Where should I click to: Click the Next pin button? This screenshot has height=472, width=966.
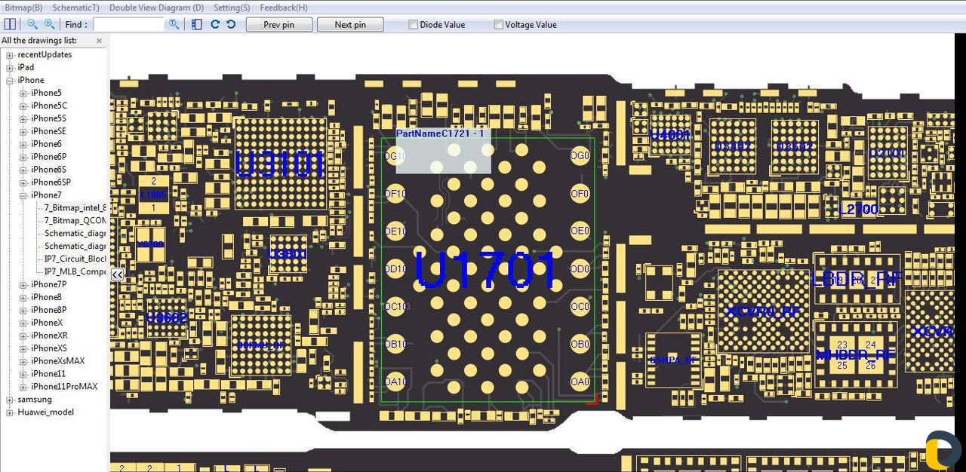click(350, 25)
